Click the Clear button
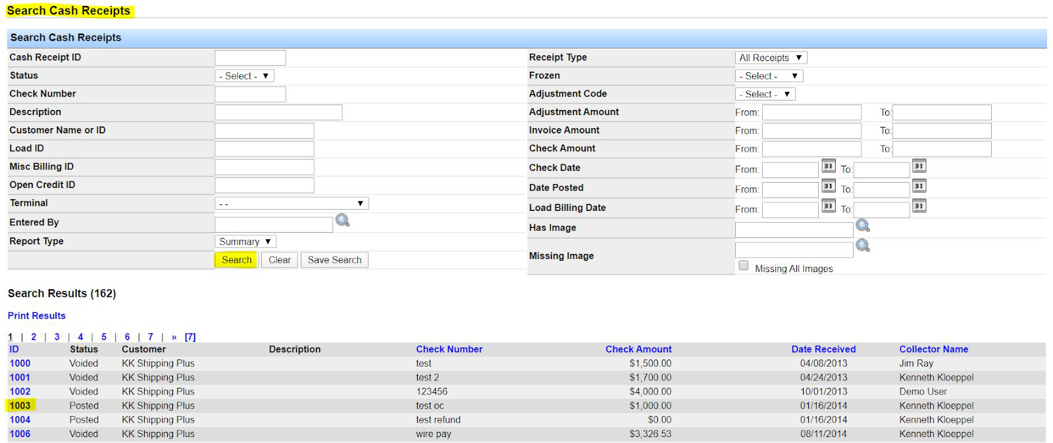Screen dimensions: 1053x443 280,260
